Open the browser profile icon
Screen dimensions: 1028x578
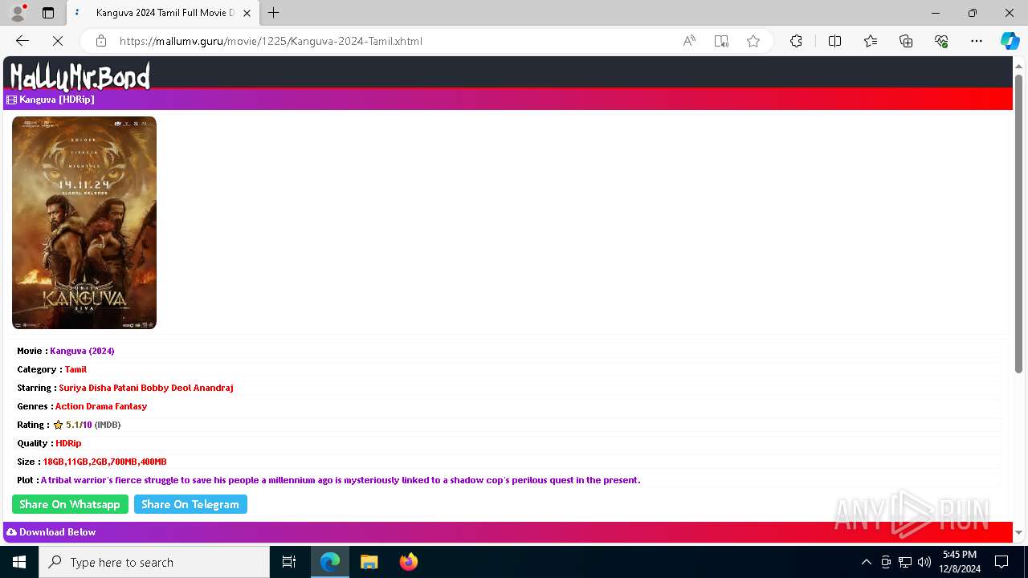18,13
